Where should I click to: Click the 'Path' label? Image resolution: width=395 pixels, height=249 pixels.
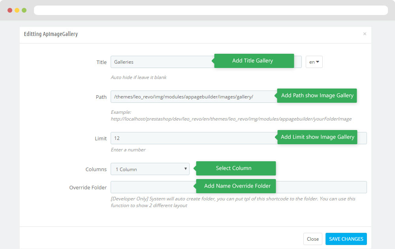(x=101, y=97)
